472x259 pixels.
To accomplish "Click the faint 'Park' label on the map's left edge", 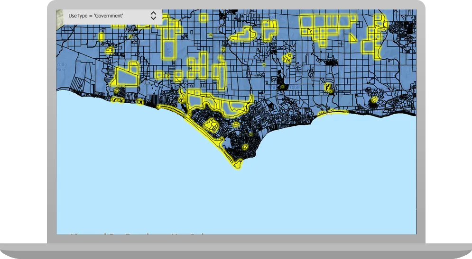I will coord(61,70).
